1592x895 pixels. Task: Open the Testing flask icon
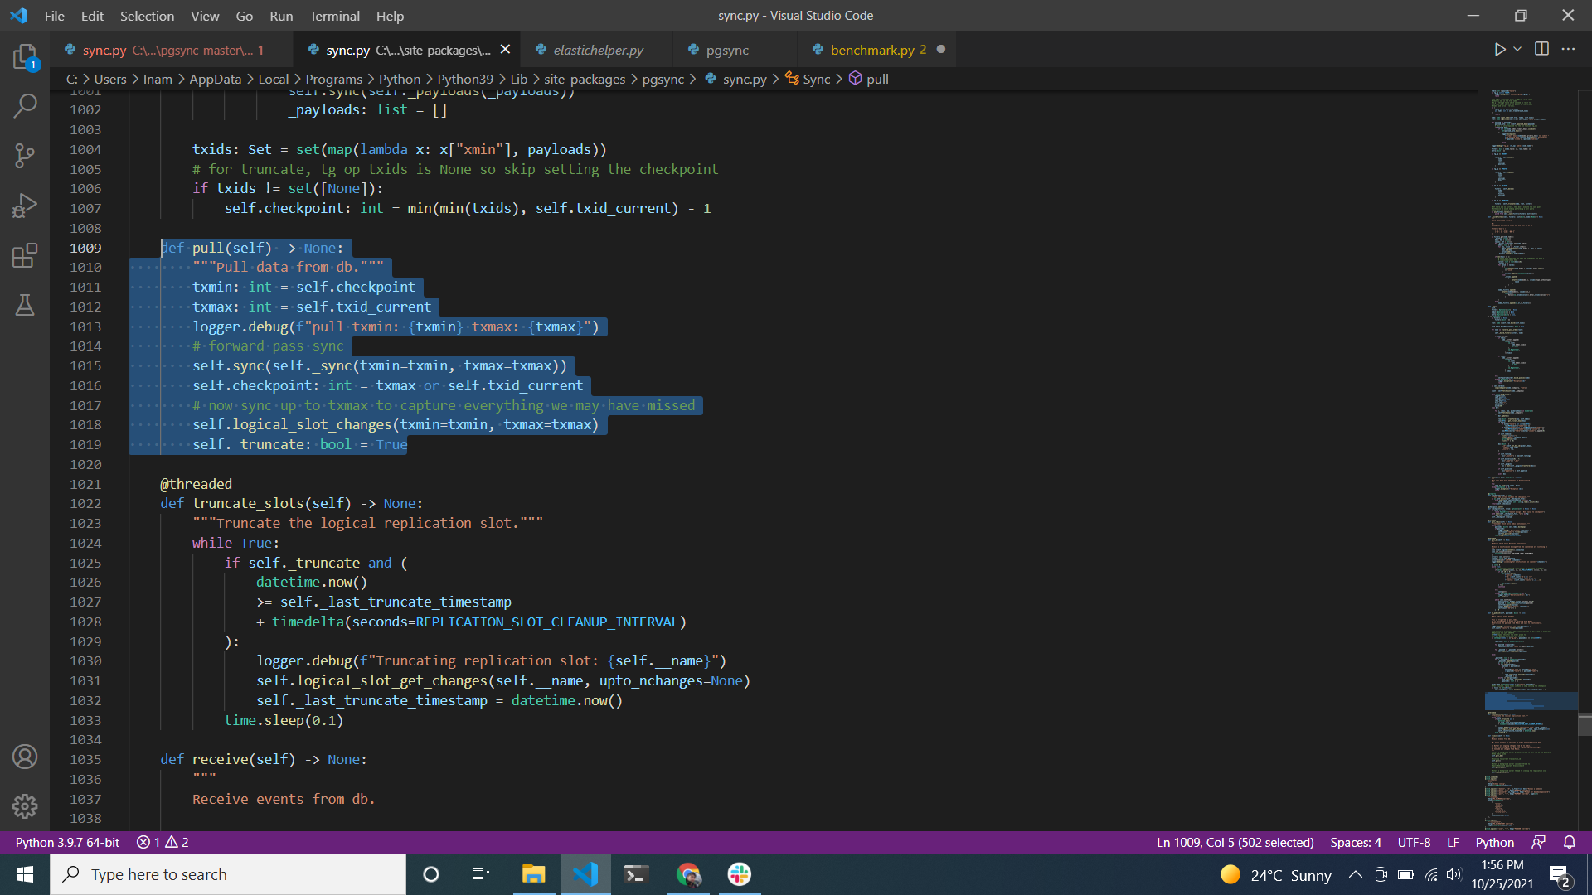[x=25, y=305]
